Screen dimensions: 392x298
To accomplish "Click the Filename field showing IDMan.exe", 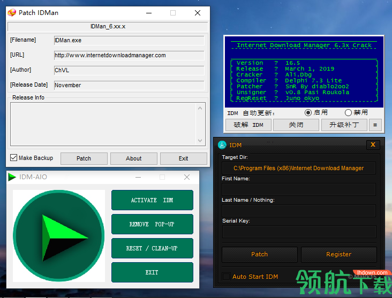I will [129, 41].
